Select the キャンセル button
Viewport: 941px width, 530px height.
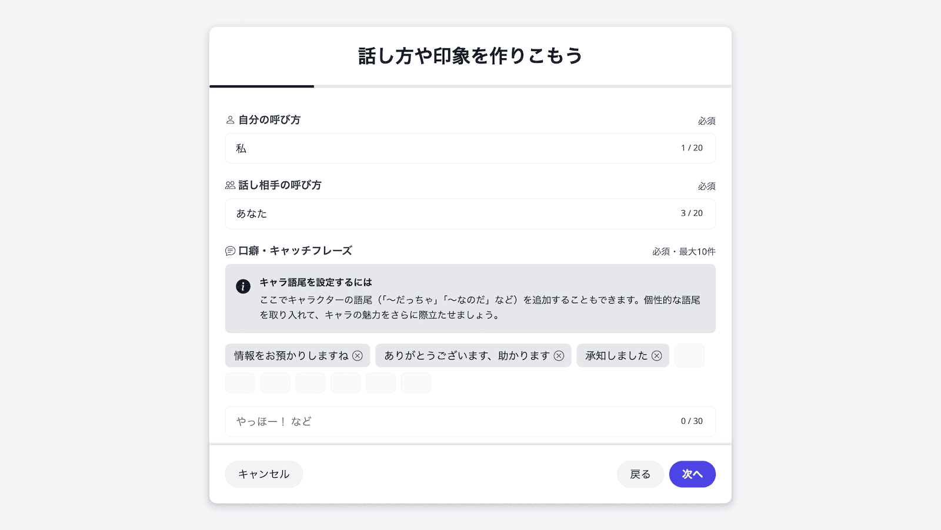tap(263, 474)
